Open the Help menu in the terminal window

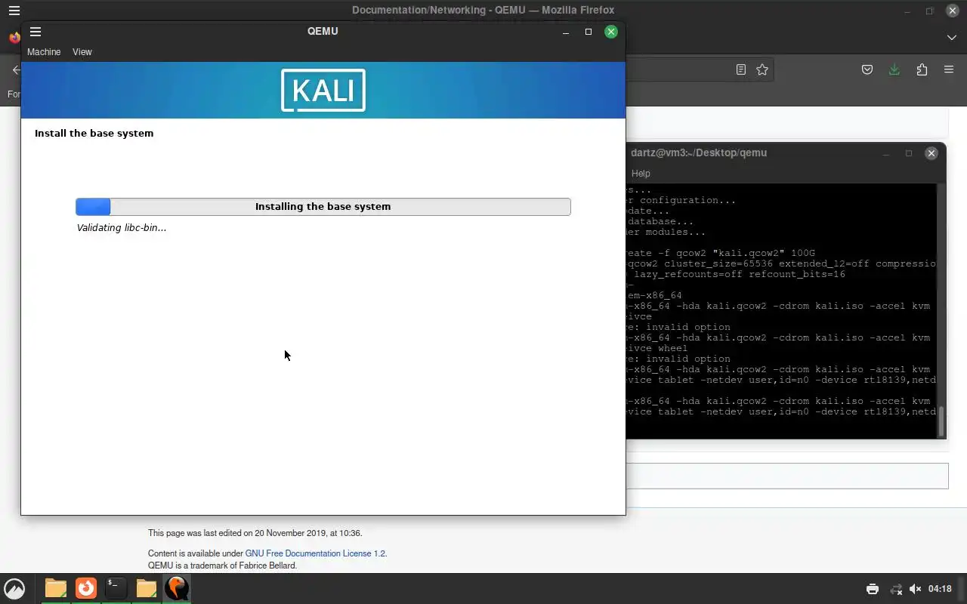pos(641,174)
